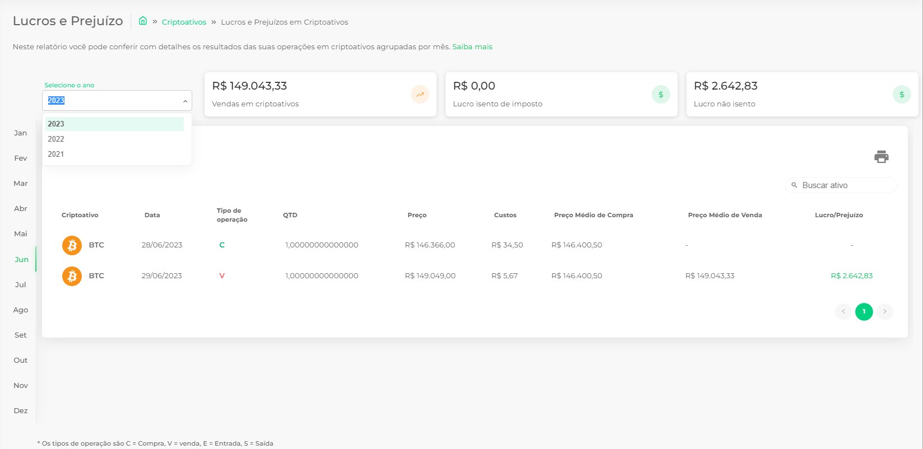Switch to the Jan month tab
The height and width of the screenshot is (449, 923).
pos(21,133)
